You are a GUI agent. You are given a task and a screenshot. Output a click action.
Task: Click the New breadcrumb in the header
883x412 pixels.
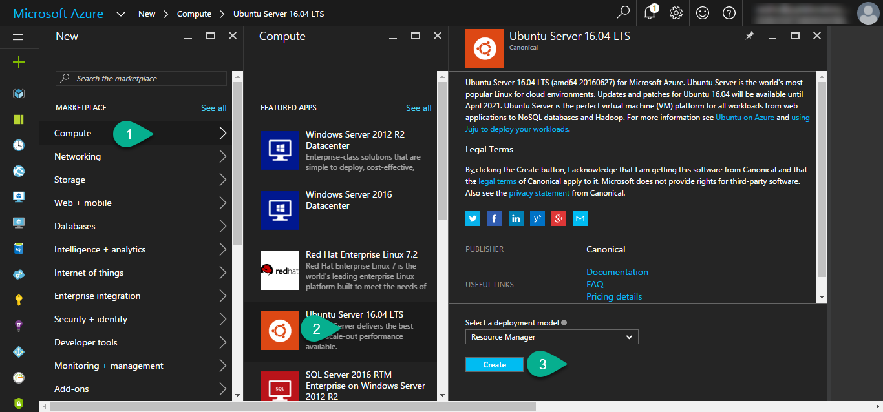pyautogui.click(x=147, y=14)
